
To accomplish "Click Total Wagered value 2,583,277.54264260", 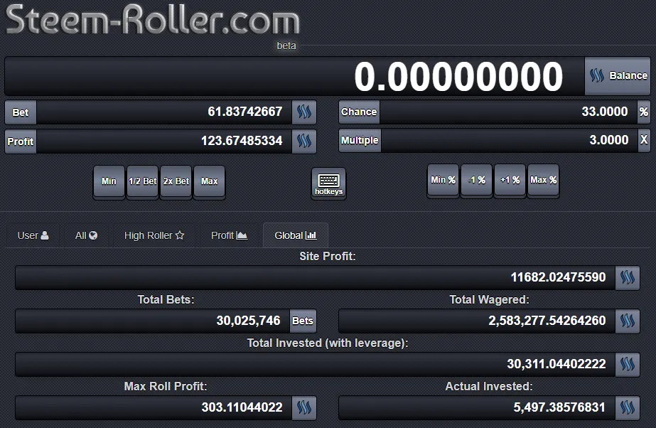I will [547, 321].
